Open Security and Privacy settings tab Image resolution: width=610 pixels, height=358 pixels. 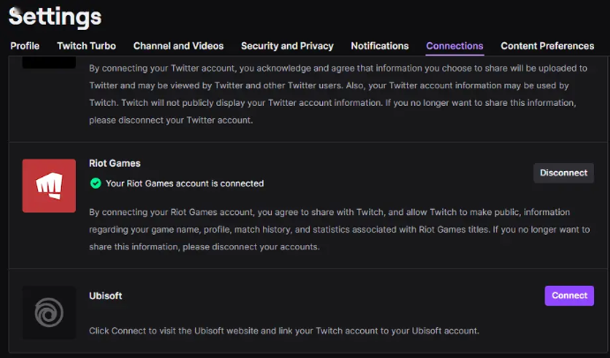coord(287,46)
